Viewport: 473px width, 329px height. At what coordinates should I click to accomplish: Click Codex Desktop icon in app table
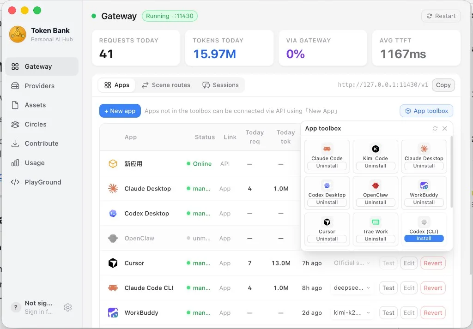[113, 213]
